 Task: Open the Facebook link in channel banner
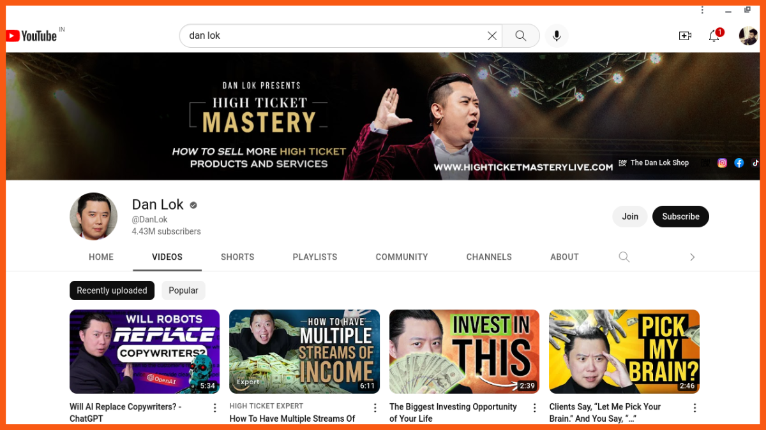coord(739,163)
